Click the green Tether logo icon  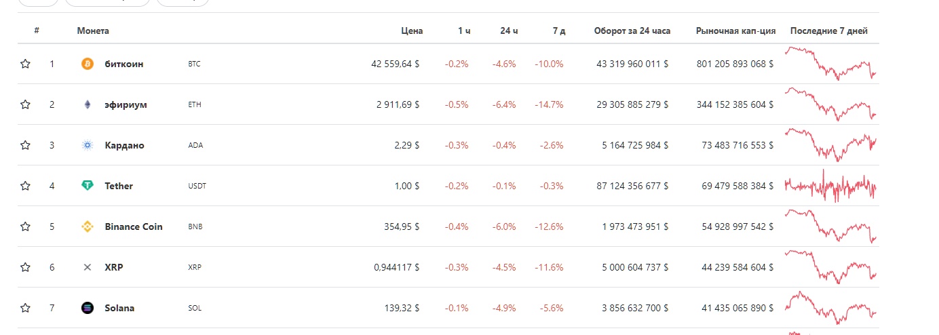[87, 186]
